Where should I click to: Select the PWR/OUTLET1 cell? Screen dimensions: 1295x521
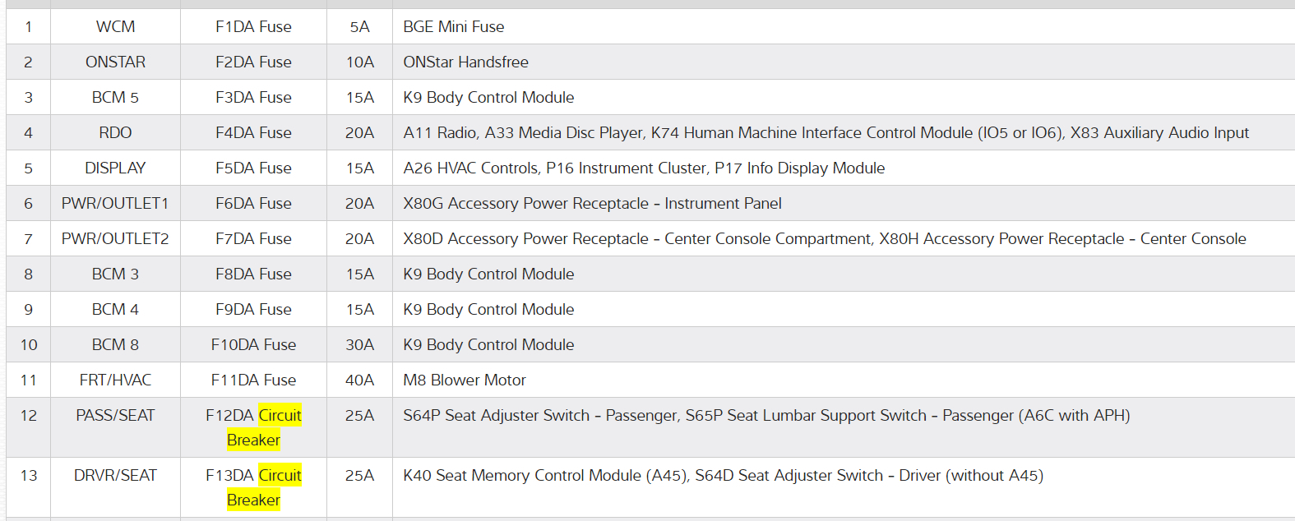115,204
